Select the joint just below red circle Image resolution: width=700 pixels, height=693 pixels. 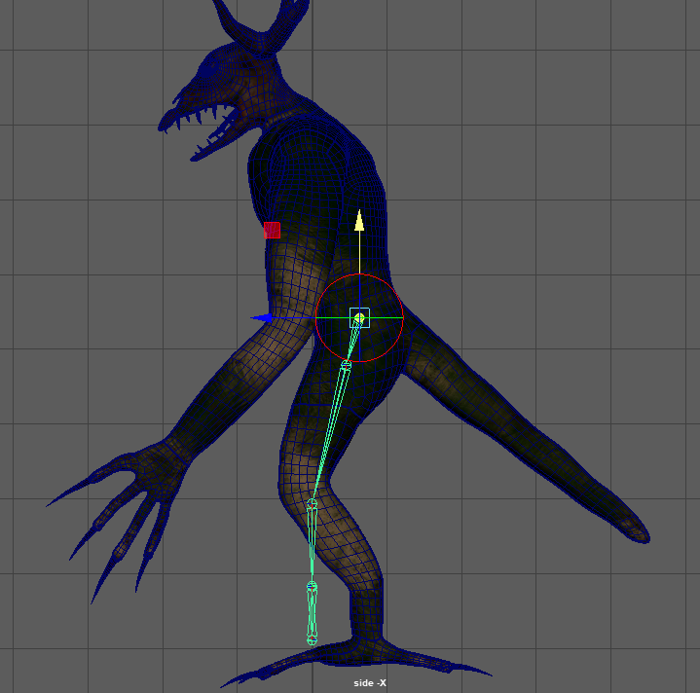[346, 365]
